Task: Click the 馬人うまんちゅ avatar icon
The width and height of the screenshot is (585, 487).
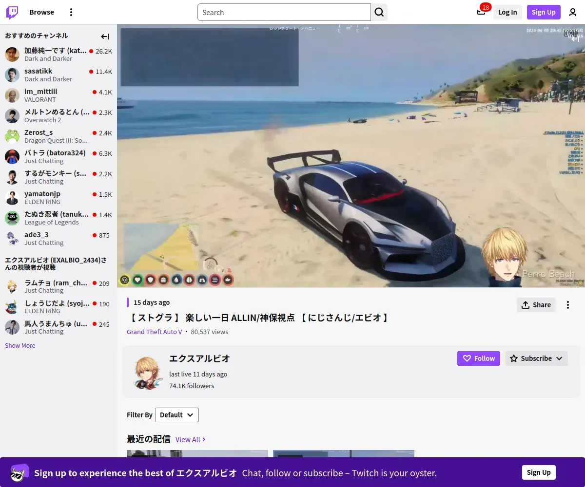Action: [12, 327]
